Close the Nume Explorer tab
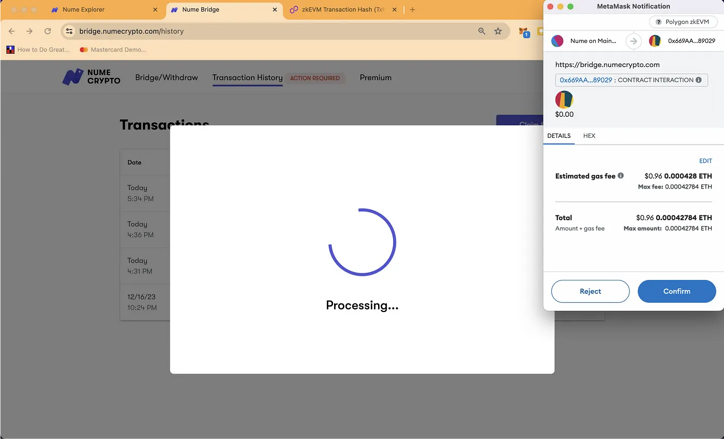Screen dimensions: 724x439 tap(155, 9)
